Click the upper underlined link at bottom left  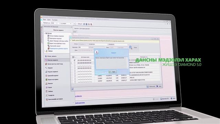[78, 96]
